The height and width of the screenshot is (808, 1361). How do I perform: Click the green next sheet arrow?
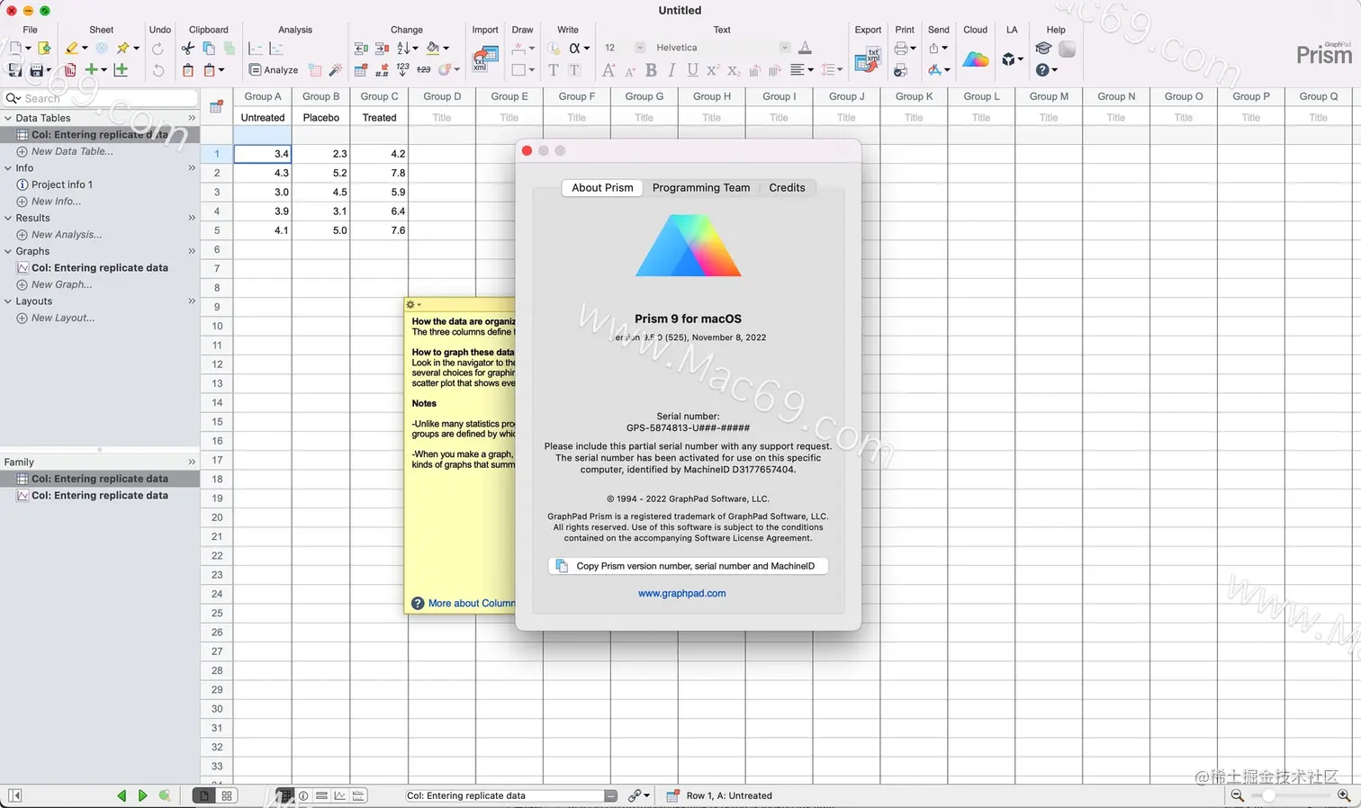coord(142,795)
